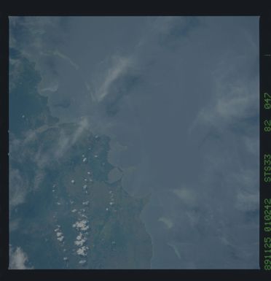Screen dimensions: 271x281
Task: Click the "82" roll number
Action: (267, 126)
